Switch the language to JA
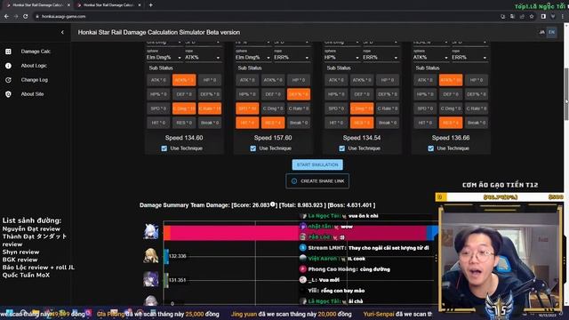The image size is (569, 320). pyautogui.click(x=541, y=32)
